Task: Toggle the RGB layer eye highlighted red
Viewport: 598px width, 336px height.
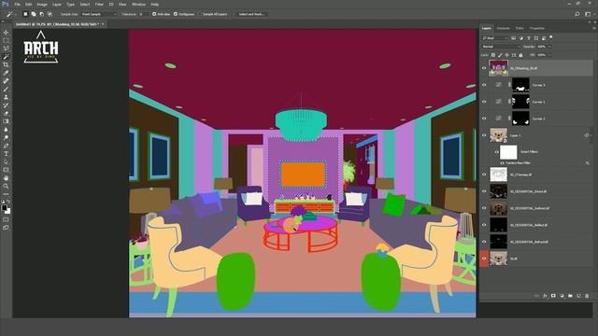Action: pyautogui.click(x=484, y=259)
